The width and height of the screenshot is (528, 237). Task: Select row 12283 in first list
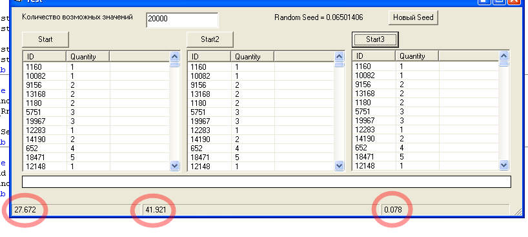pyautogui.click(x=96, y=130)
